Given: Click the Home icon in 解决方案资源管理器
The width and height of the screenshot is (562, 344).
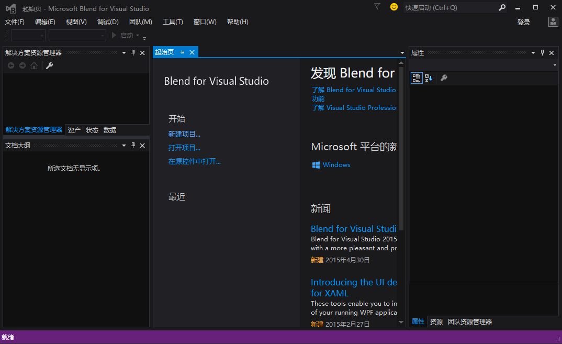Looking at the screenshot, I should [34, 65].
